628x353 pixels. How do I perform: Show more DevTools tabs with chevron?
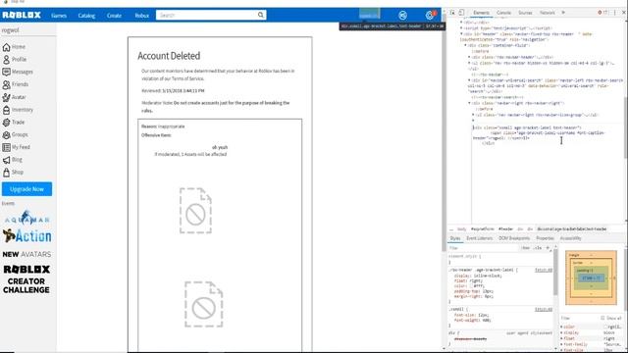tap(563, 13)
